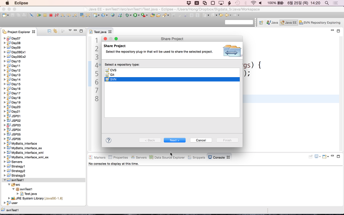Open the Apple menu
This screenshot has width=344, height=215.
point(7,3)
